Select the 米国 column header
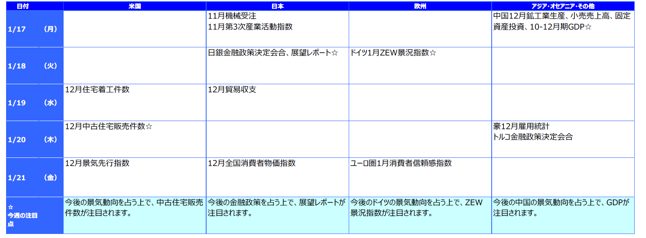 (134, 6)
